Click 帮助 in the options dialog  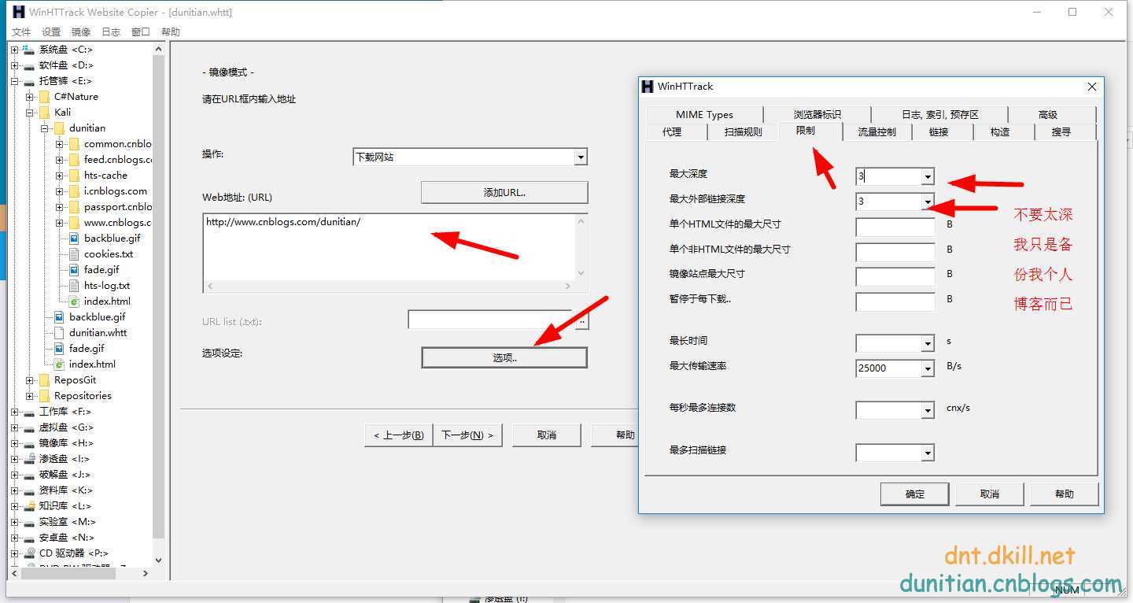(x=1064, y=494)
